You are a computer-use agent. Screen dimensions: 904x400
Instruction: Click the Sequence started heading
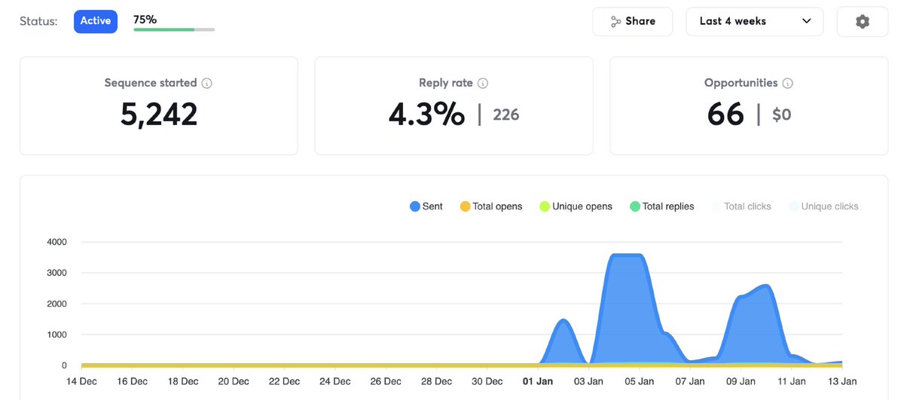point(151,83)
